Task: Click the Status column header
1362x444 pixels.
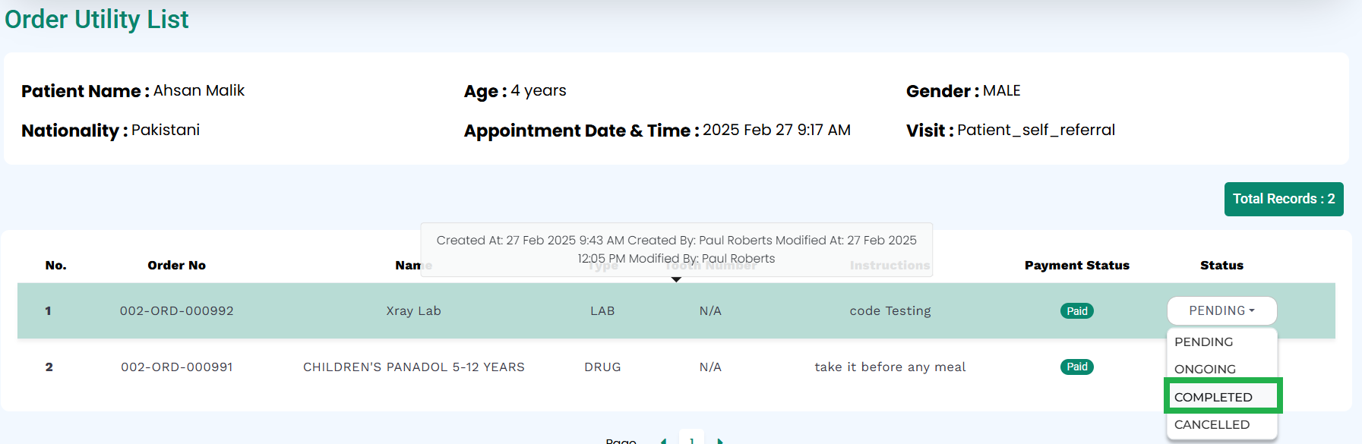Action: click(x=1221, y=265)
